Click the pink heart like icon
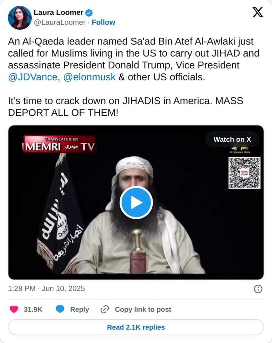This screenshot has width=272, height=343. point(14,309)
